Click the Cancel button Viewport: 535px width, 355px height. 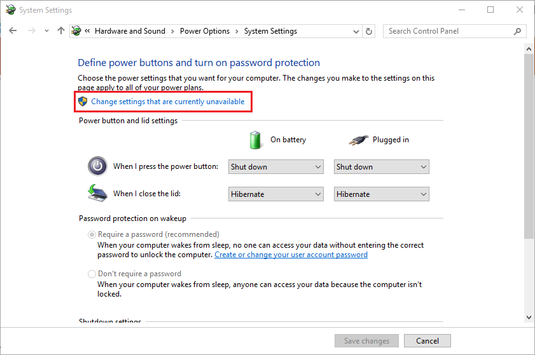[x=427, y=340]
